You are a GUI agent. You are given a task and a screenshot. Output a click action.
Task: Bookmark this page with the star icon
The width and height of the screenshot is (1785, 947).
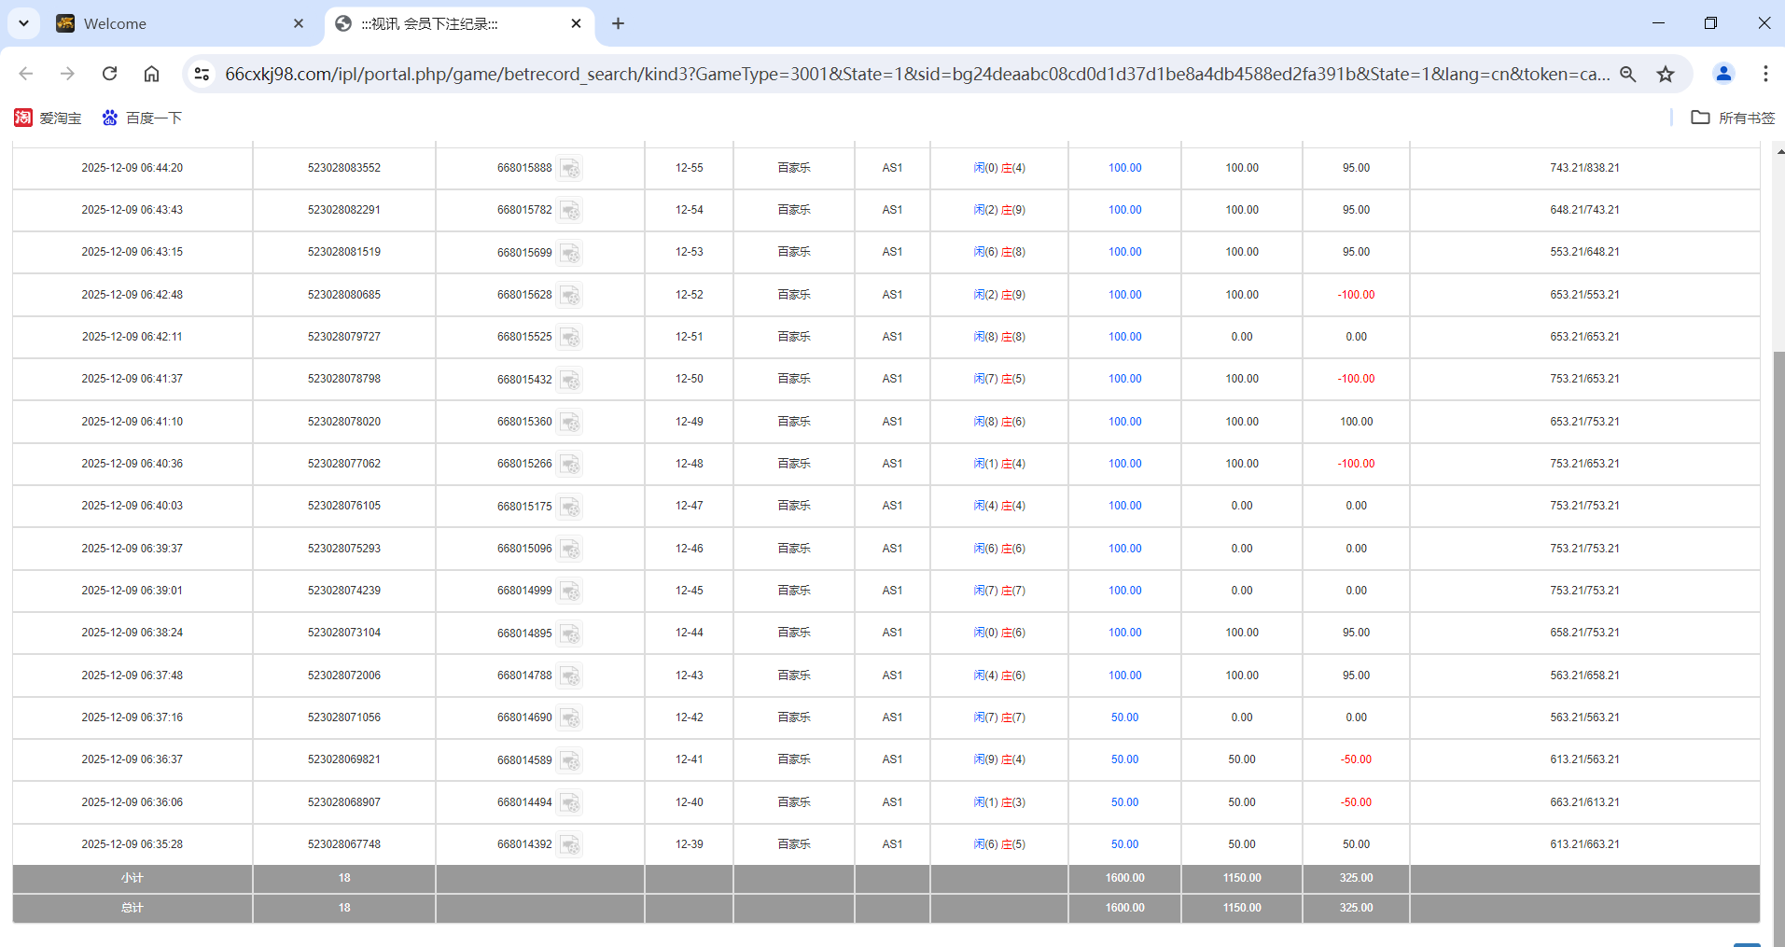(1666, 74)
